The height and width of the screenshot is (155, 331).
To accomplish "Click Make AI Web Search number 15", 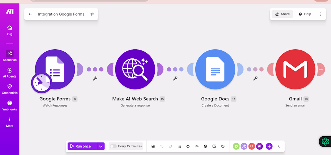I will [x=162, y=99].
